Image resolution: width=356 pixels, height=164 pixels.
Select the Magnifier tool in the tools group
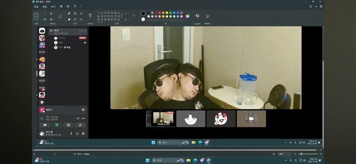[81, 19]
